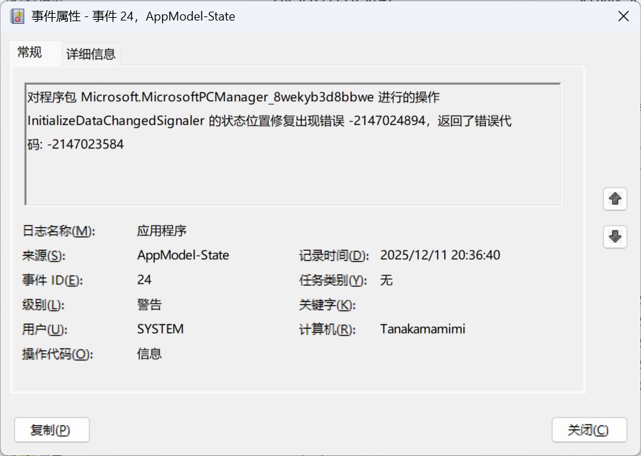The image size is (641, 456).
Task: Click the 用户(U) label
Action: click(44, 330)
